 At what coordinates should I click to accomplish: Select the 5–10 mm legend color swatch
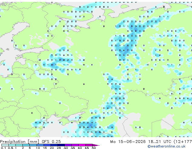point(33,145)
